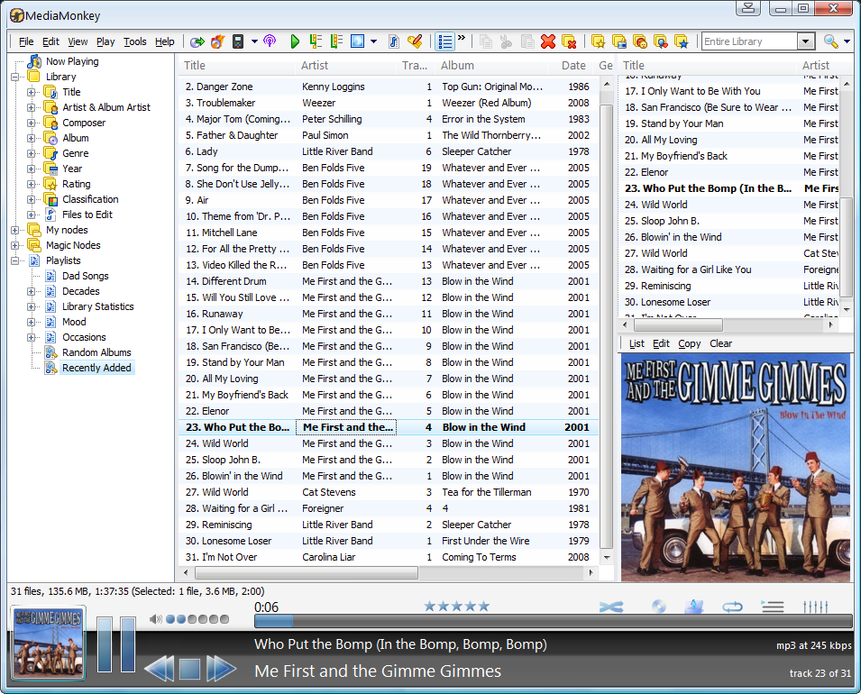Expand the Decades playlist node
Viewport: 861px width, 694px height.
tap(31, 291)
